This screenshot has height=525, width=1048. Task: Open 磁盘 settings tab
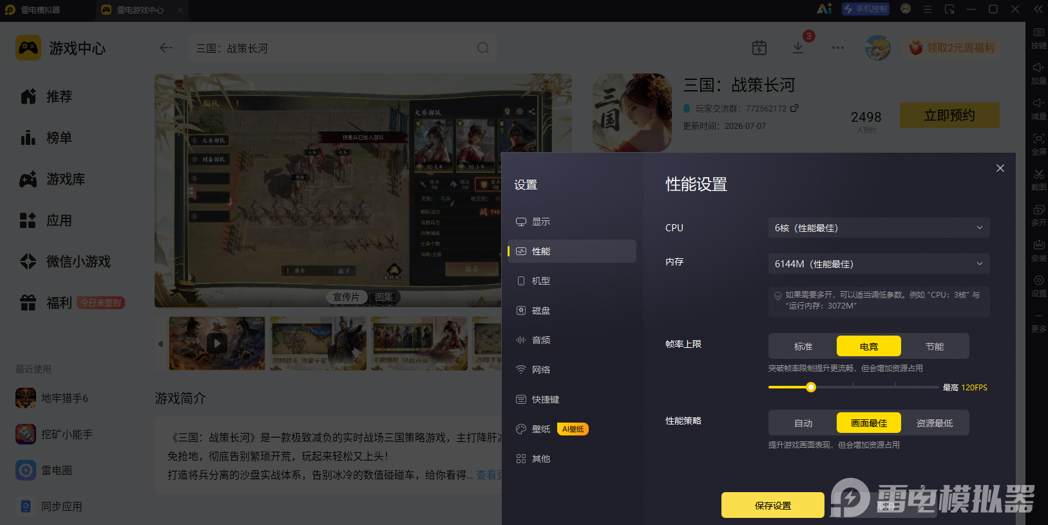tap(572, 310)
